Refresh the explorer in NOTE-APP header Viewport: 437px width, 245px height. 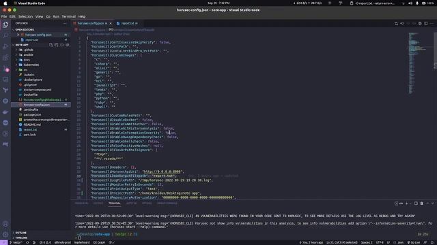pyautogui.click(x=62, y=45)
